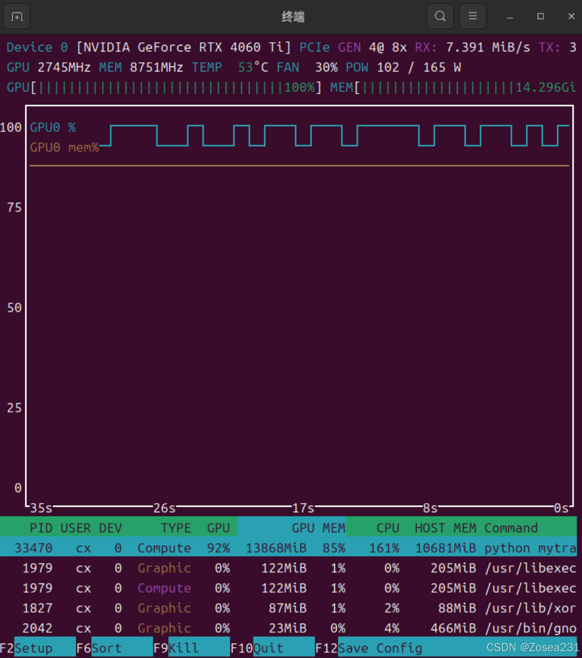Viewport: 582px width, 658px height.
Task: Click the terminal search icon
Action: tap(440, 16)
